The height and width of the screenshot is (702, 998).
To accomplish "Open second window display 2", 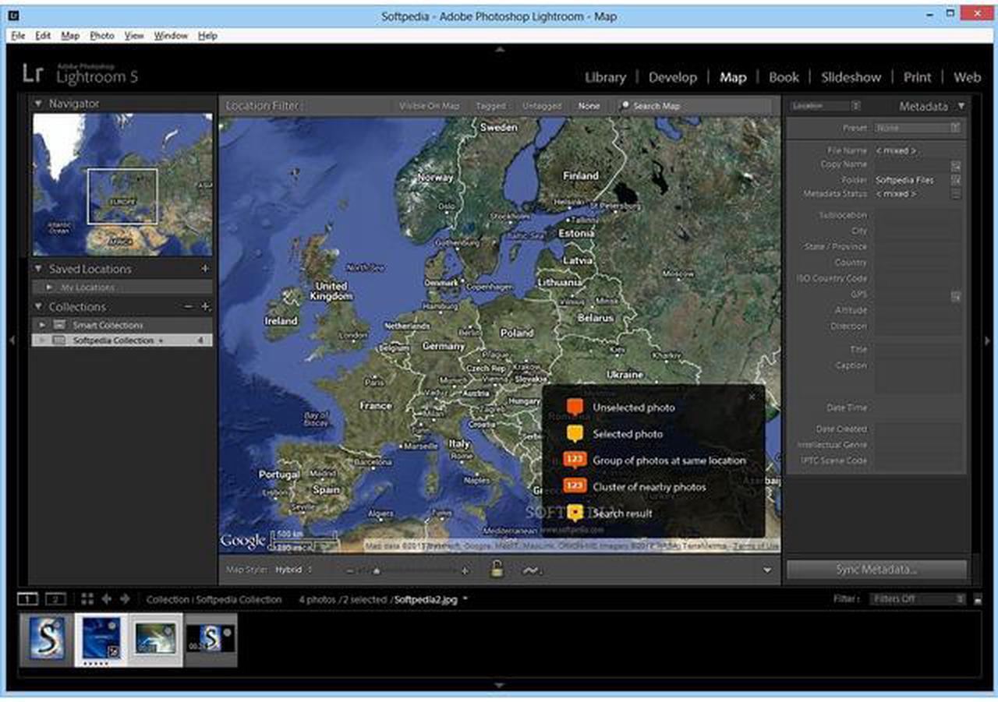I will 55,599.
